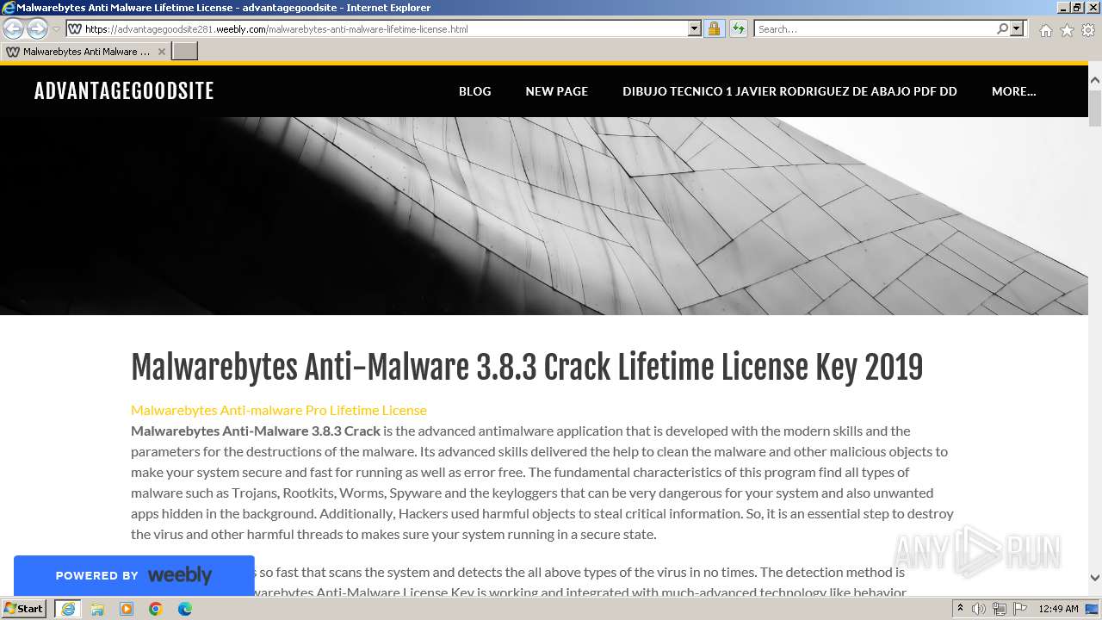The image size is (1102, 620).
Task: Open DIBUJO TECNICO 1 JAVIER RODRIGUEZ nav item
Action: pyautogui.click(x=789, y=91)
